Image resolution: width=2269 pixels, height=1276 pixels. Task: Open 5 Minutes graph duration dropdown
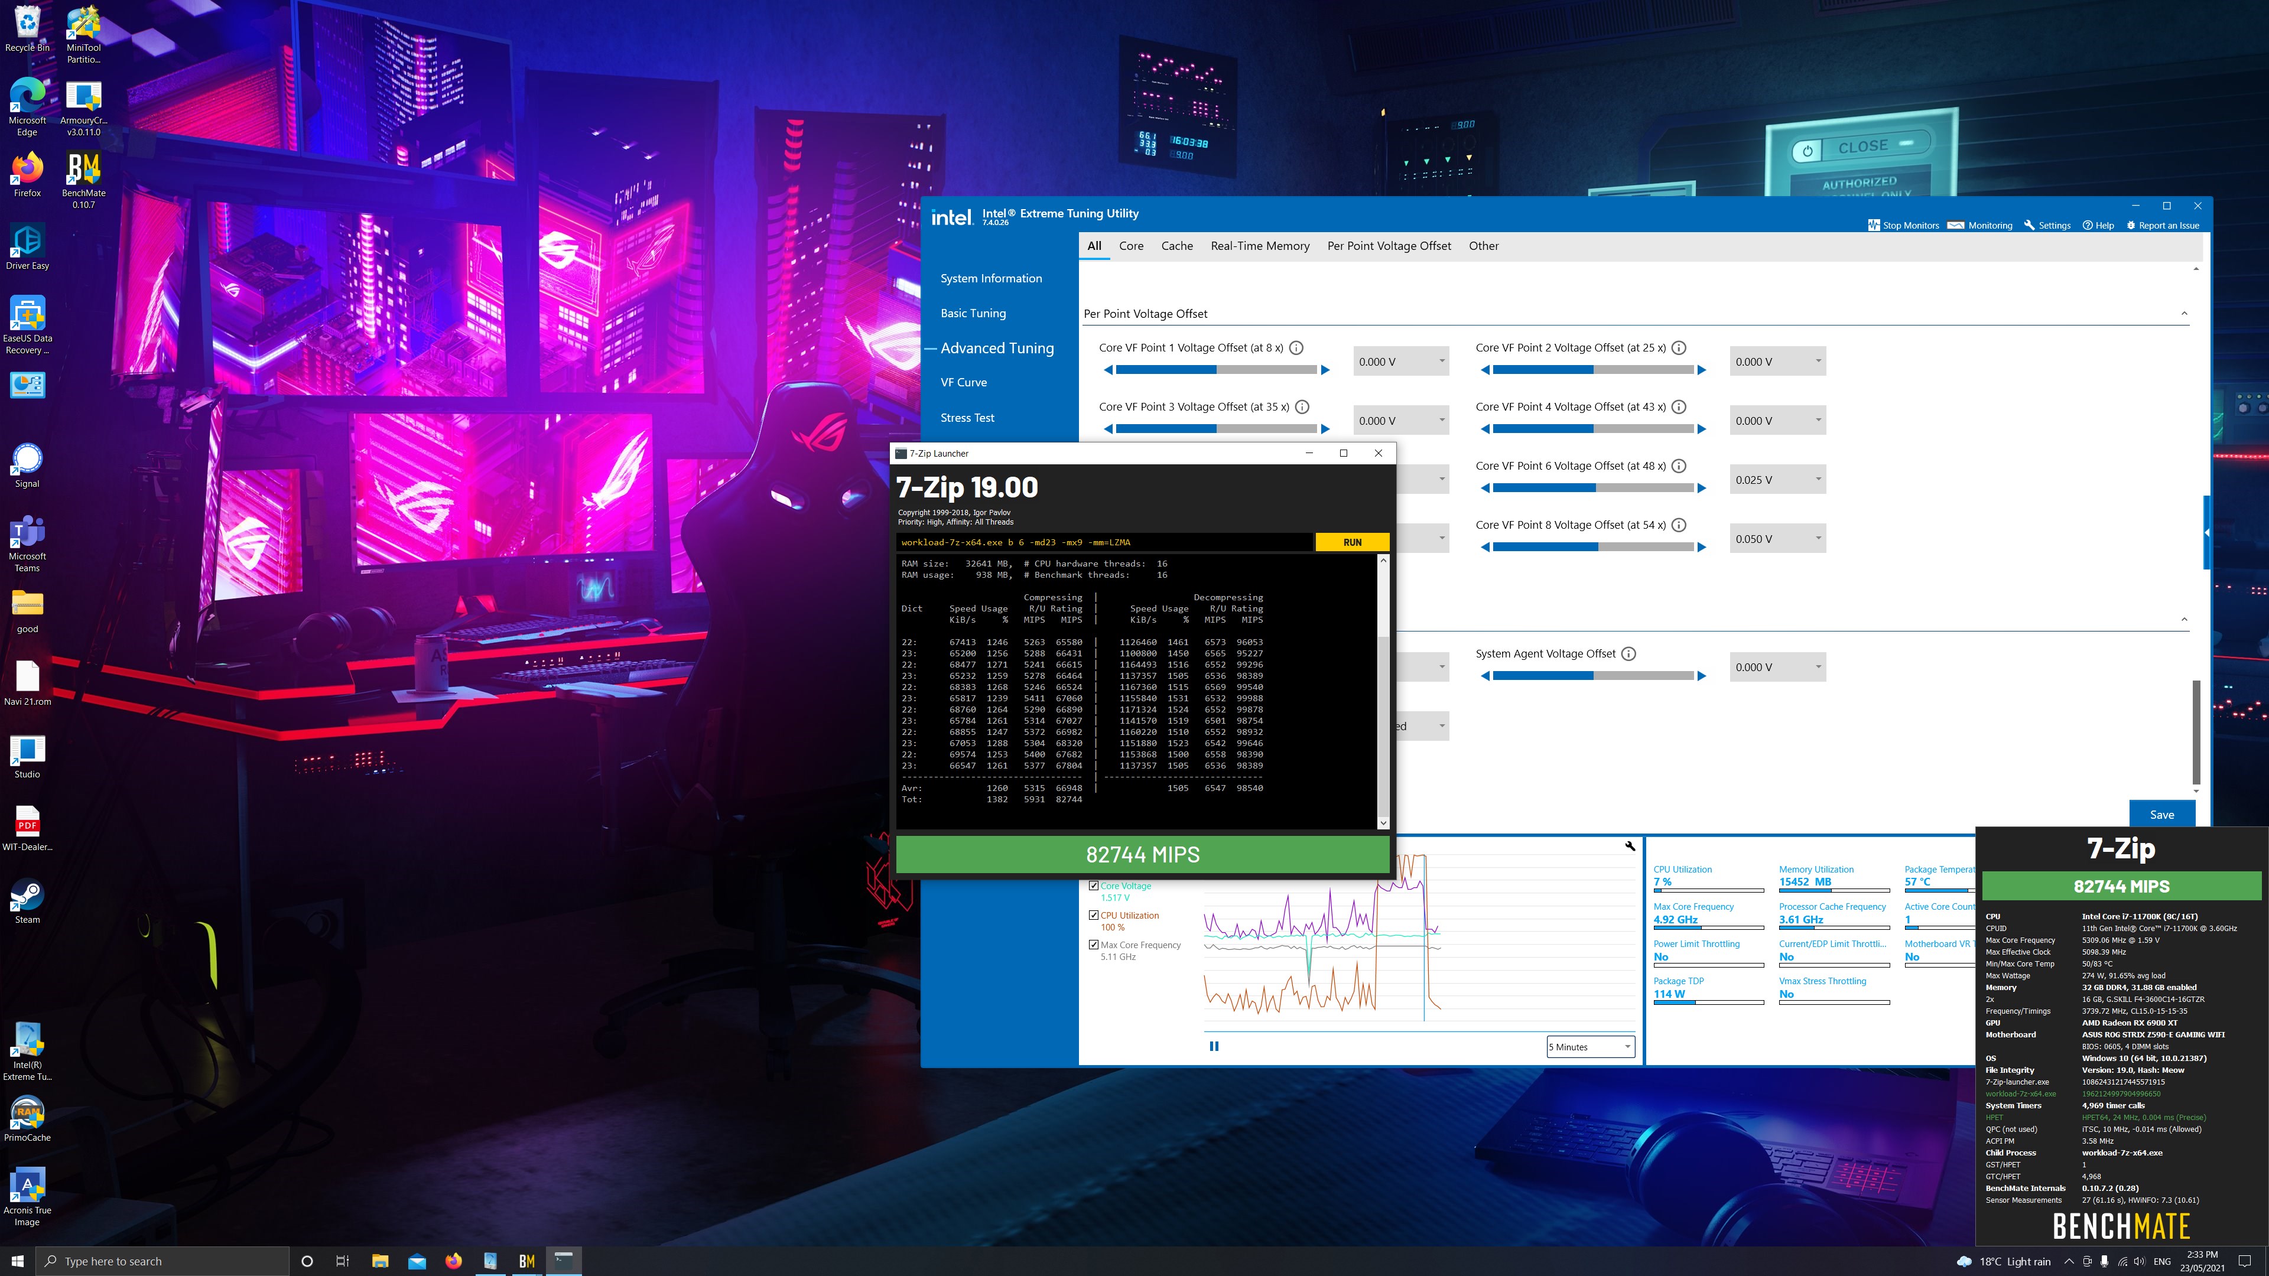click(x=1591, y=1047)
